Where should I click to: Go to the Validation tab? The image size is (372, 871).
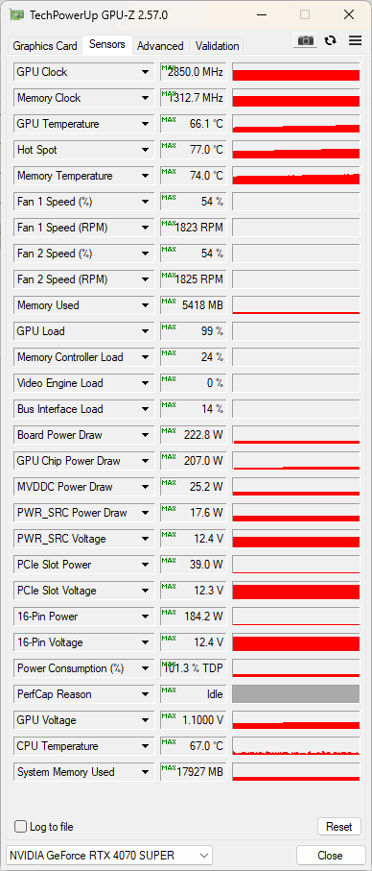pyautogui.click(x=217, y=45)
